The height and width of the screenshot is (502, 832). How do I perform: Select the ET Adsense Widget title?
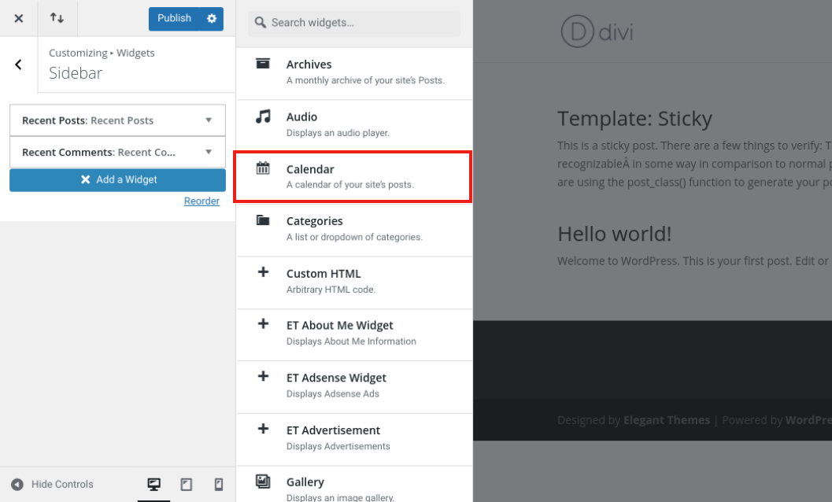tap(336, 378)
